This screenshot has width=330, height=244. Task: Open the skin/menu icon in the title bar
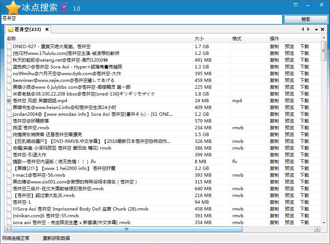[x=296, y=5]
